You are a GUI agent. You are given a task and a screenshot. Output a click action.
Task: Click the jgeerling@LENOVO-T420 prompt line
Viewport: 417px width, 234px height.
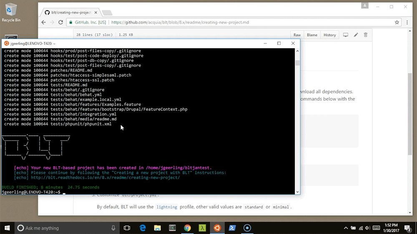tap(31, 192)
